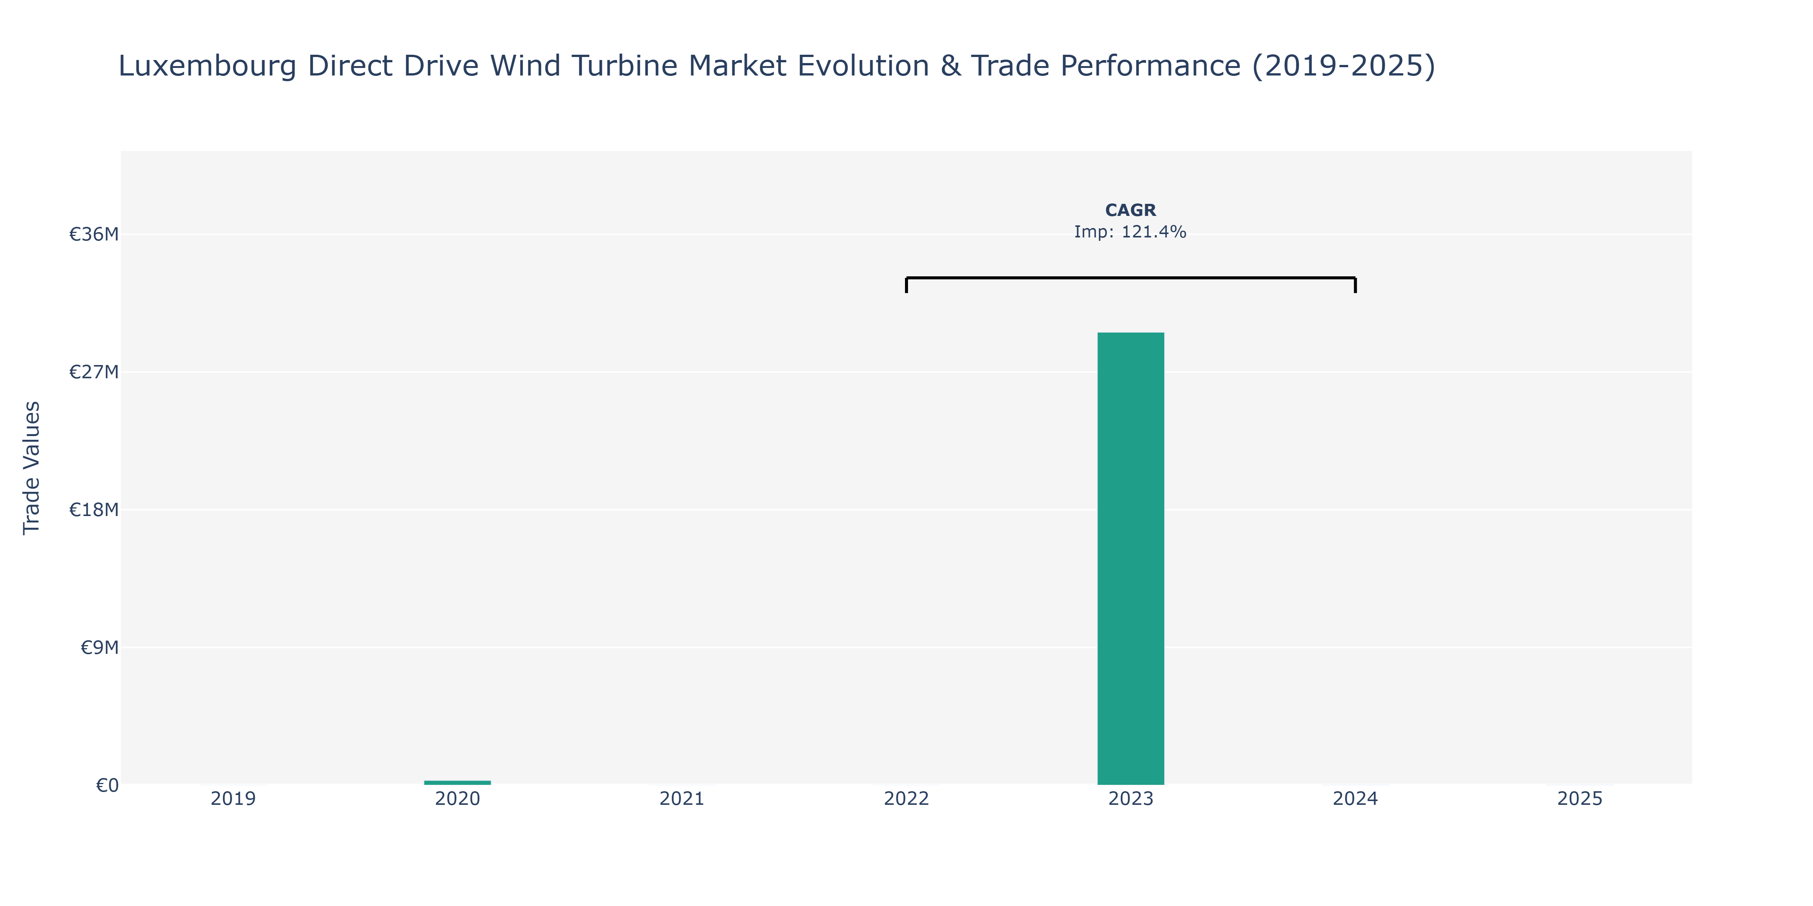Click the 2022 x-axis label
The image size is (1813, 906).
tap(906, 799)
